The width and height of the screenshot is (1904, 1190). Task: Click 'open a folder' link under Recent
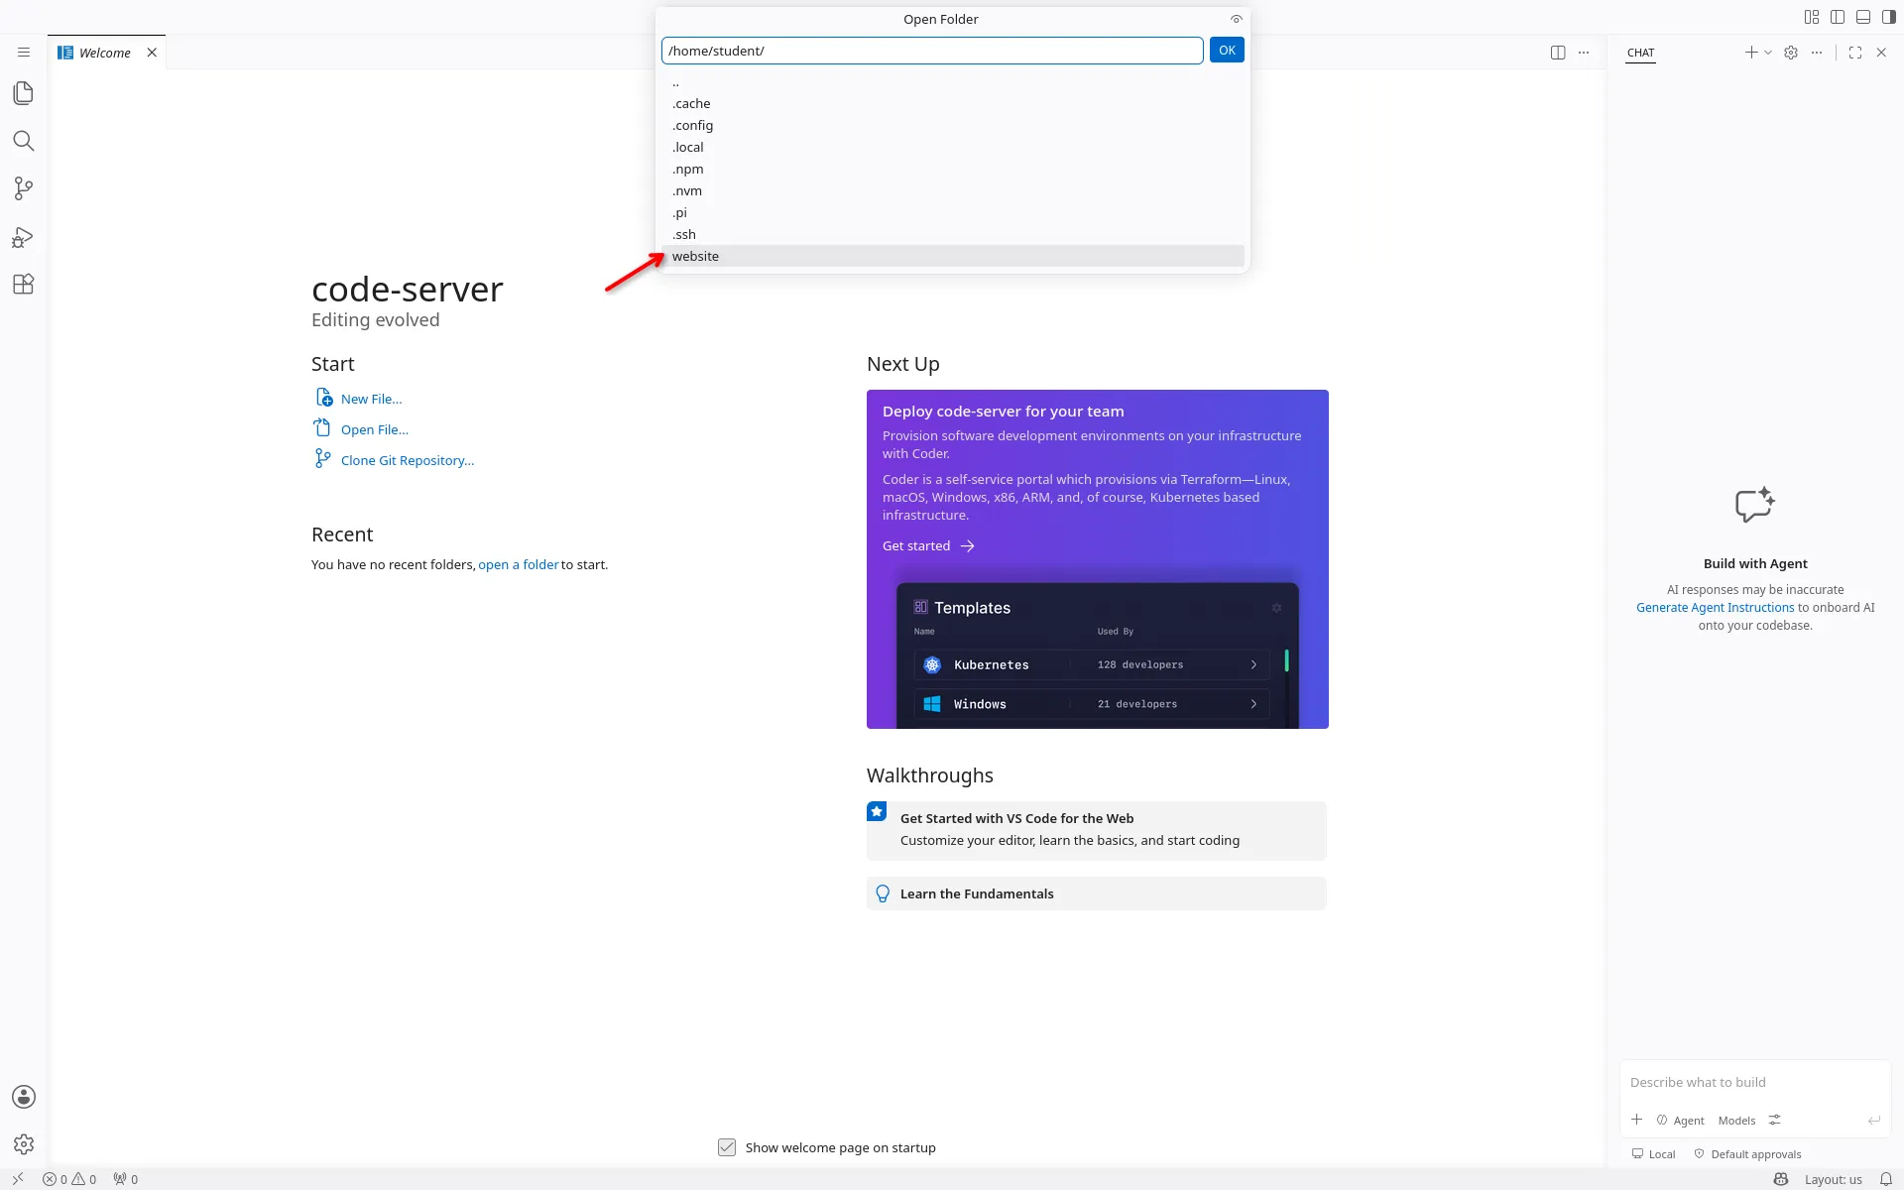click(x=518, y=564)
